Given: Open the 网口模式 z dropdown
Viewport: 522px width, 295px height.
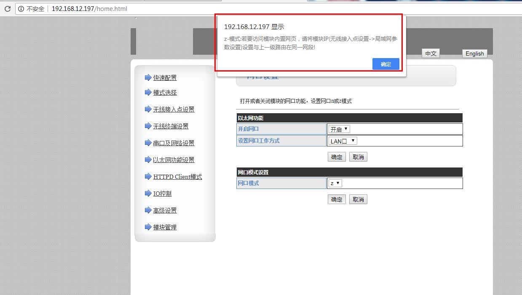Looking at the screenshot, I should 335,183.
